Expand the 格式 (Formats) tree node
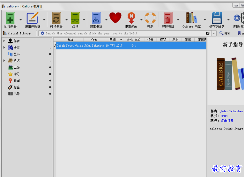Screen dimensions: 244x177 [x=4, y=61]
